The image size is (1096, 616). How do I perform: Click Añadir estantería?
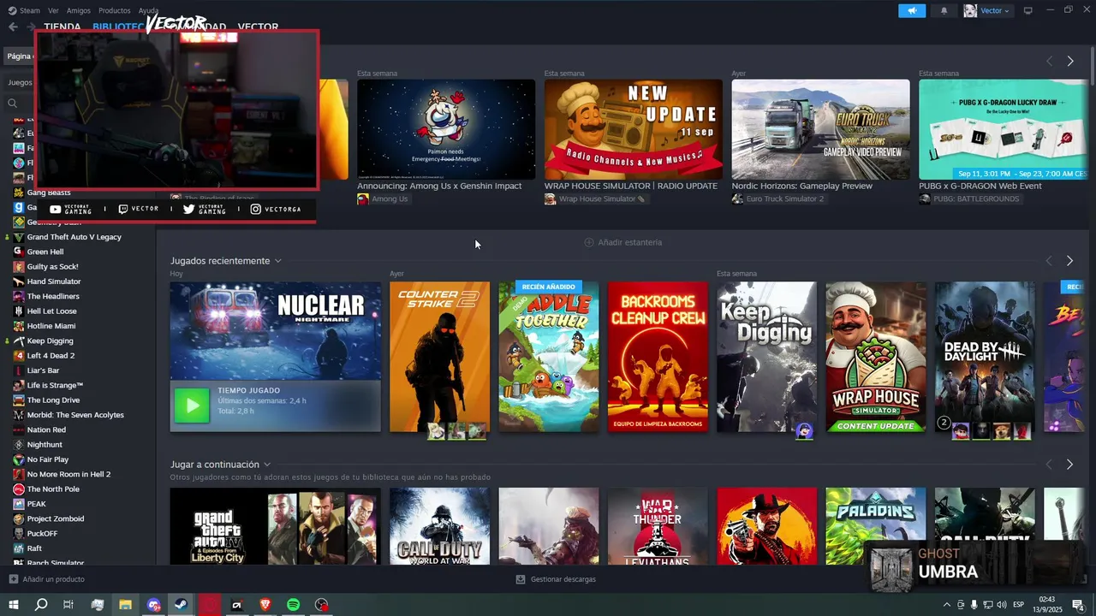(622, 242)
